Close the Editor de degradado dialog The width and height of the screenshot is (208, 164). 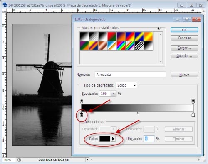[x=196, y=19]
